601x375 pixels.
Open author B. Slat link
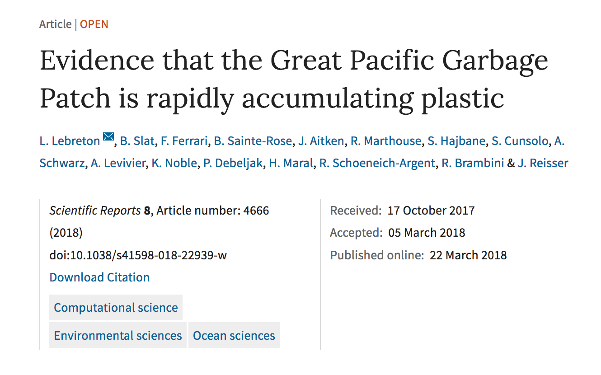137,141
